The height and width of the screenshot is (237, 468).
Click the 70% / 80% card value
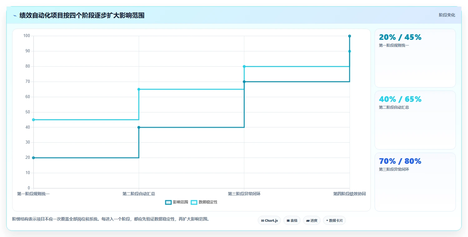click(400, 161)
